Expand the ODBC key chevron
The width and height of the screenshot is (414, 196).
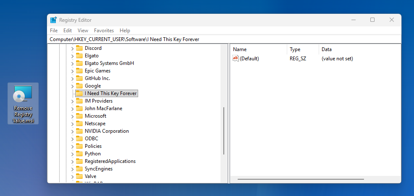coord(72,139)
